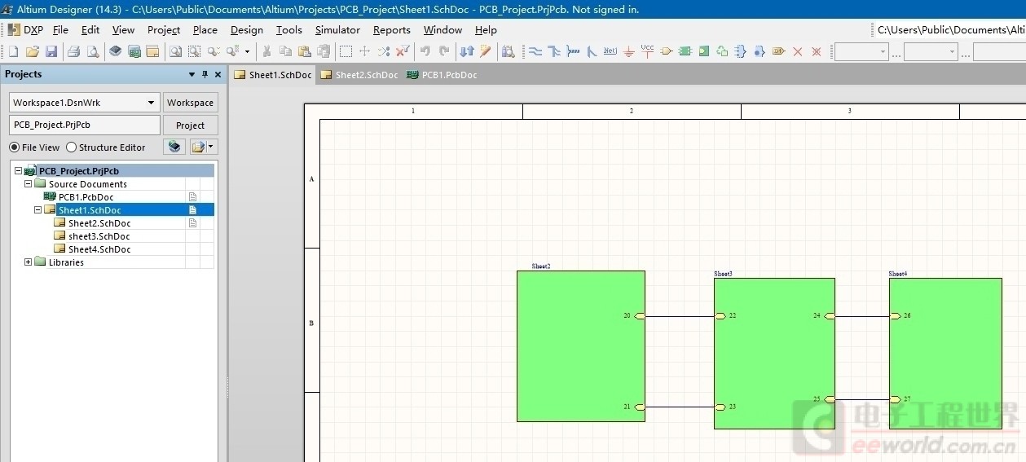Open the Place menu
Viewport: 1026px width, 462px height.
click(205, 29)
